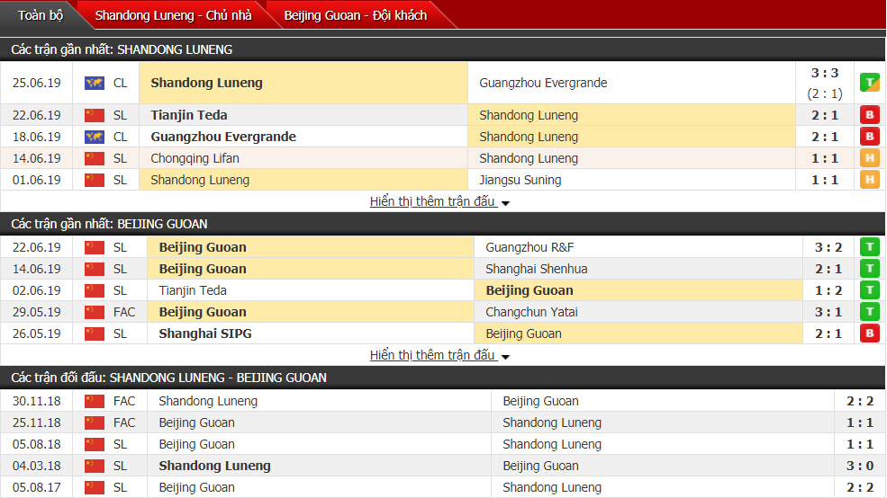Click Guangzhou Evergrande as the away team
This screenshot has height=498, width=887.
[543, 83]
